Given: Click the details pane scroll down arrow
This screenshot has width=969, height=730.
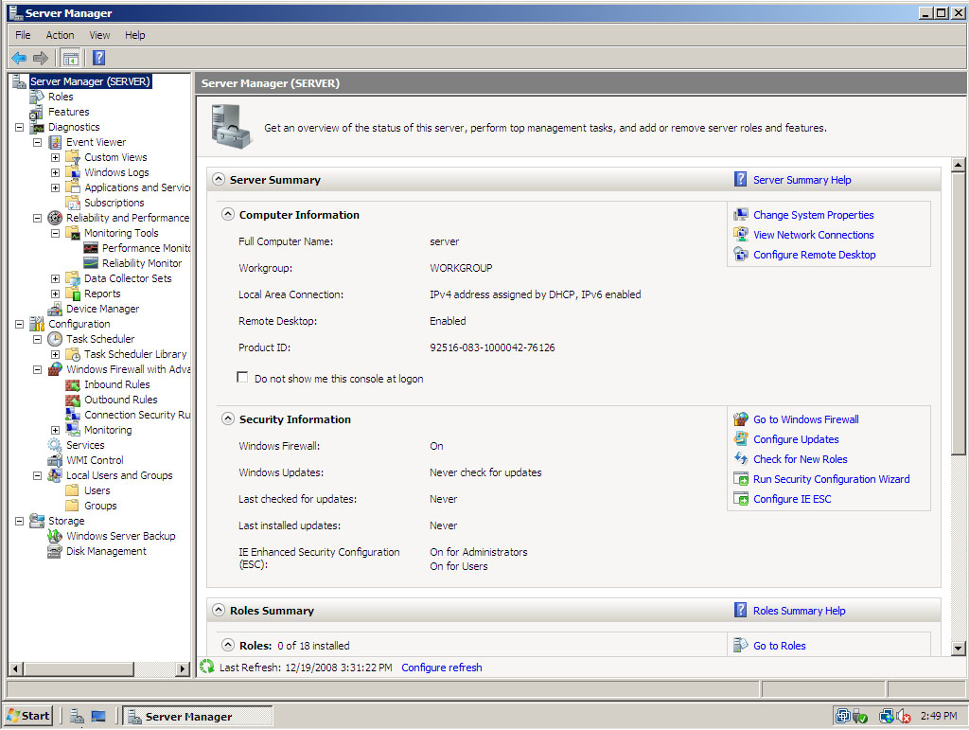Looking at the screenshot, I should click(x=958, y=649).
